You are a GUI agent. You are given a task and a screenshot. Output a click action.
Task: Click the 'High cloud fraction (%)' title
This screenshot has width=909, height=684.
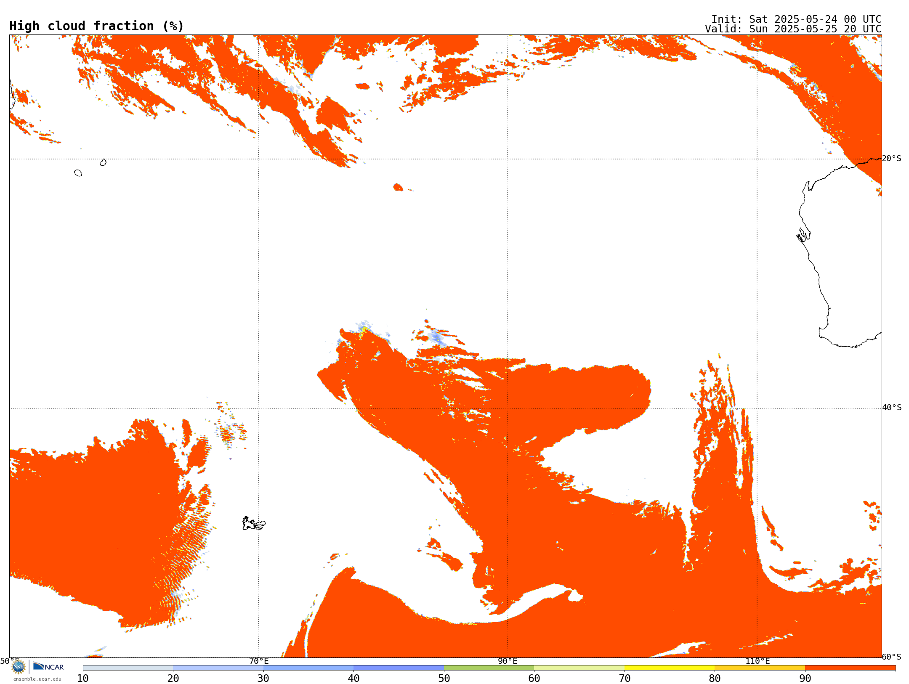[96, 26]
